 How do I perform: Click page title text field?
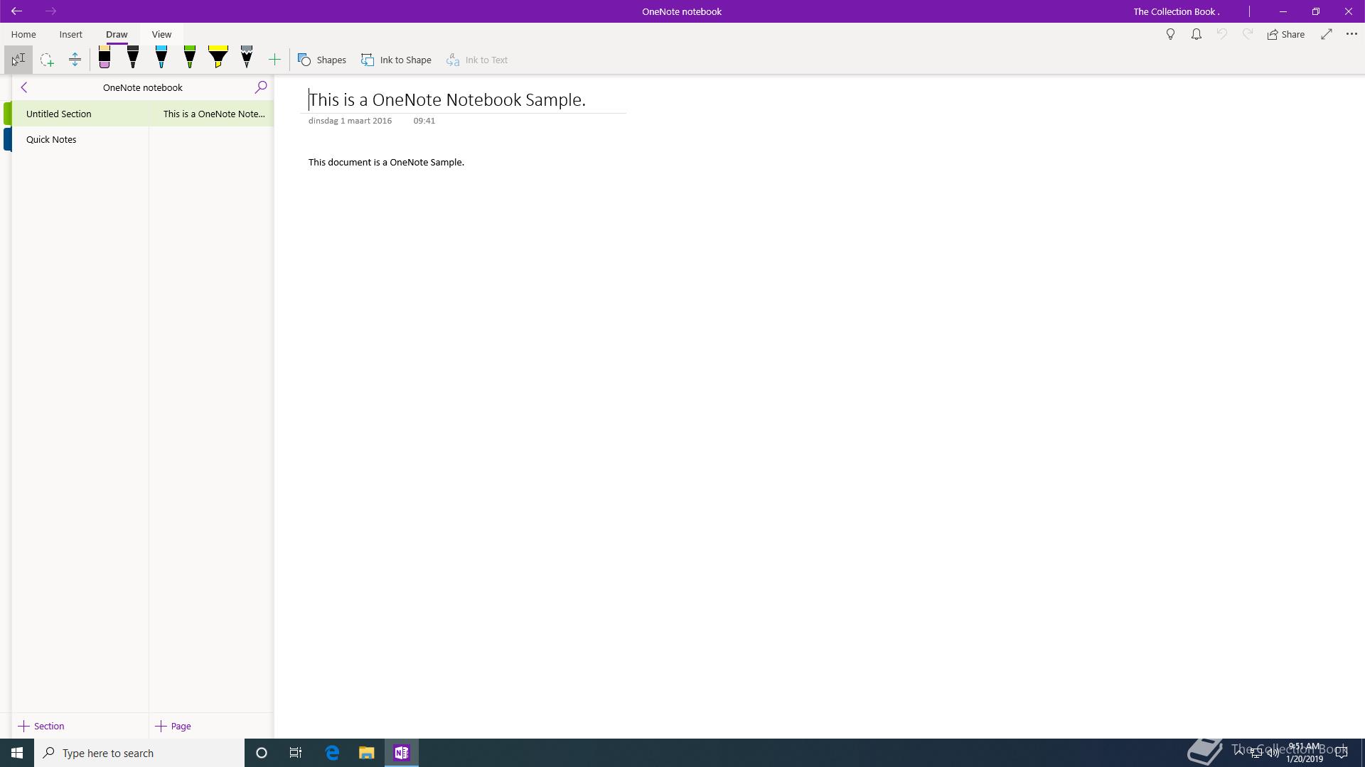pos(447,100)
